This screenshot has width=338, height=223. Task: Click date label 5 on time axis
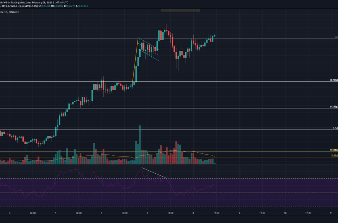pyautogui.click(x=56, y=213)
